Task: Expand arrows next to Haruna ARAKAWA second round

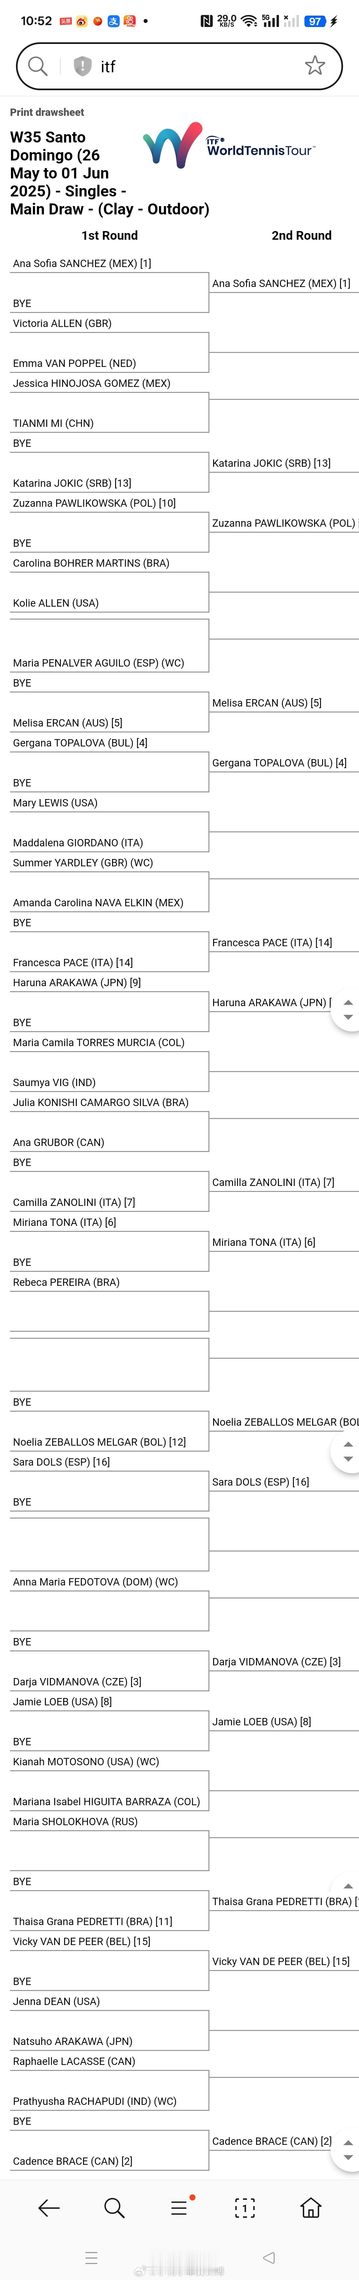Action: click(x=347, y=1010)
